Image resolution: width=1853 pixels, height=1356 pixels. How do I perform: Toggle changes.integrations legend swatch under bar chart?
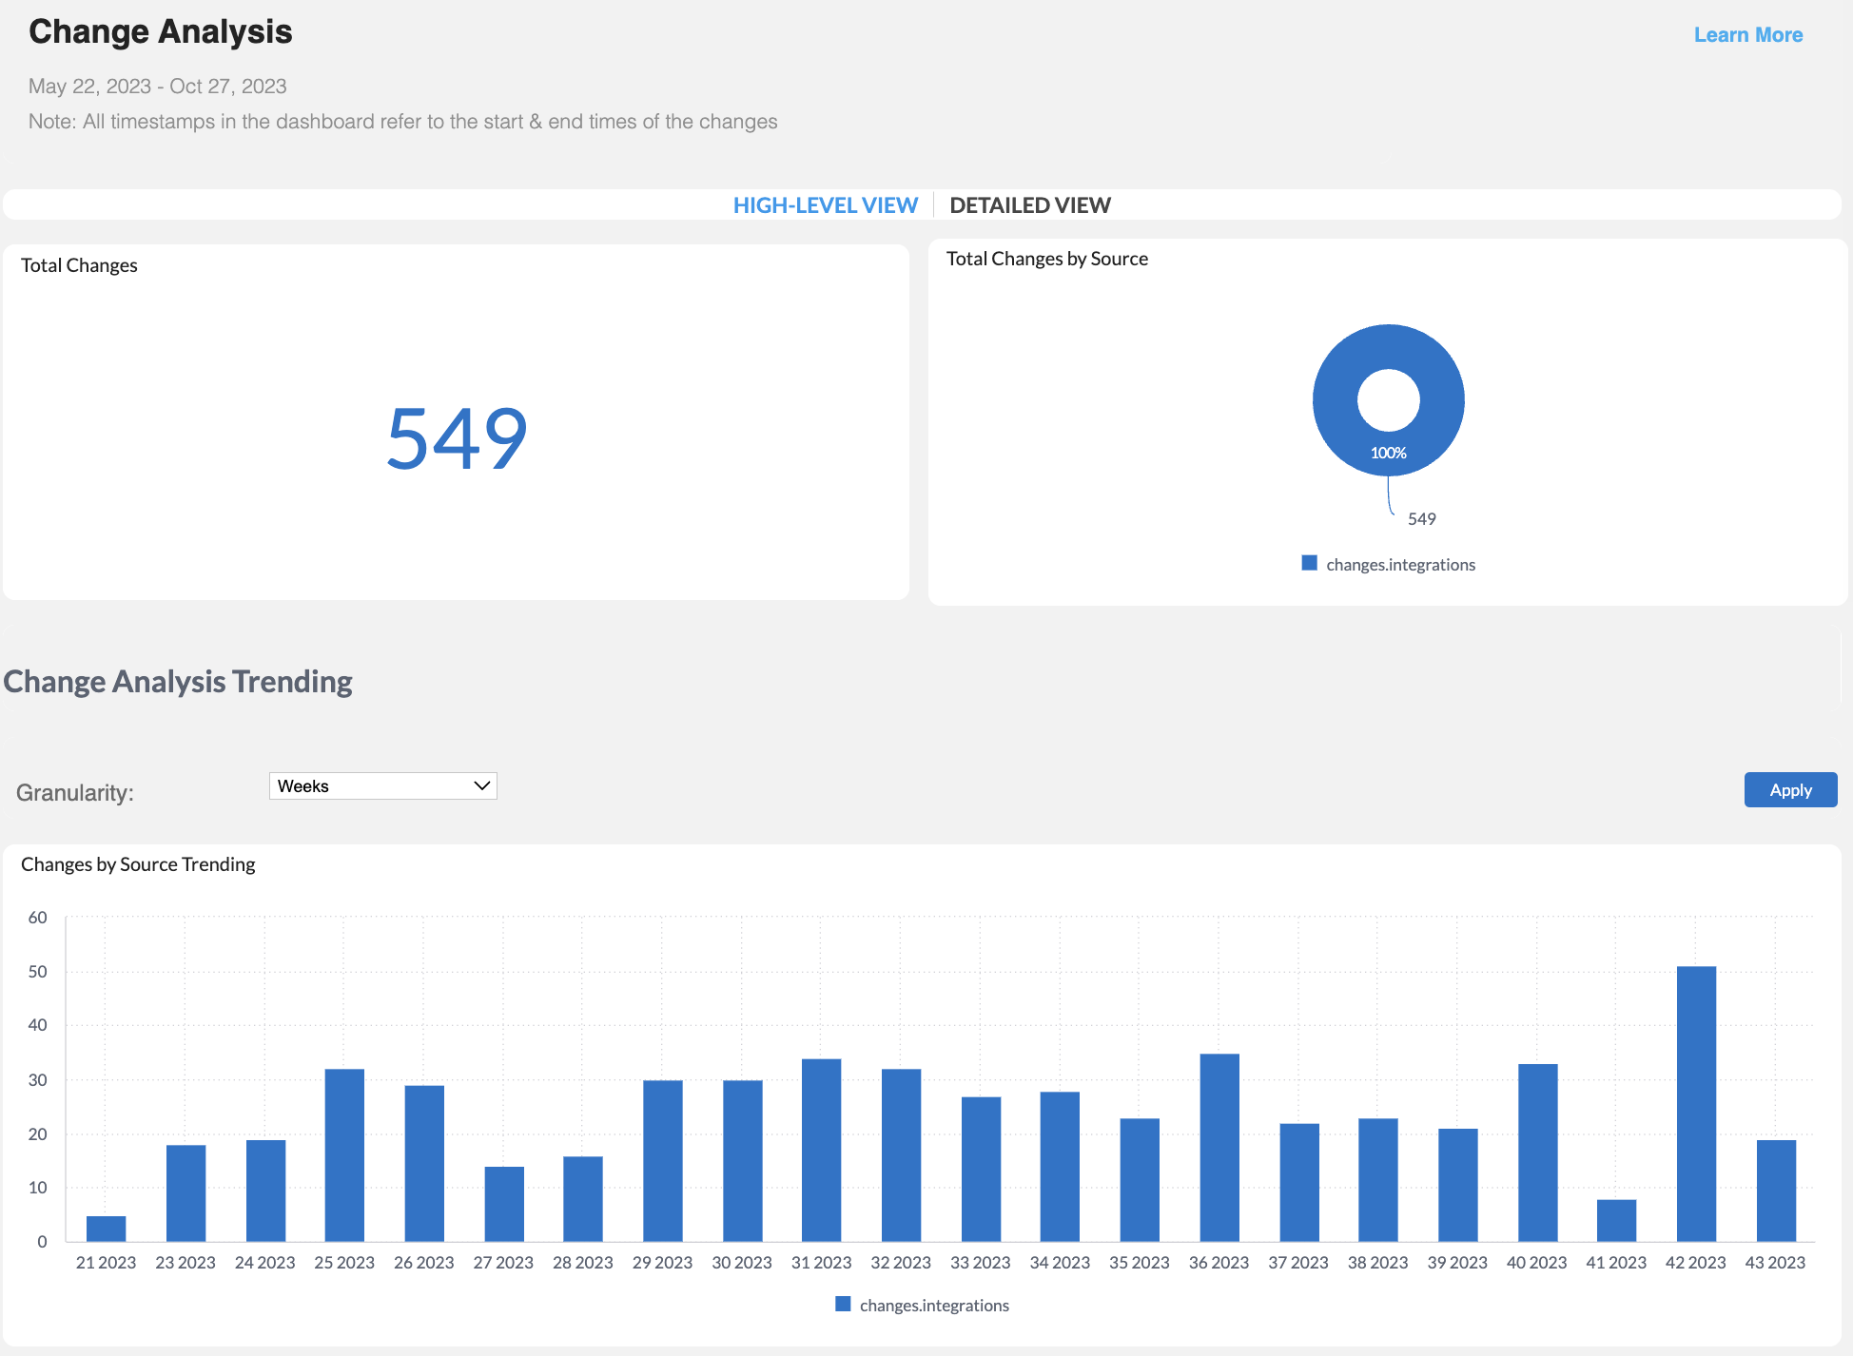tap(843, 1305)
